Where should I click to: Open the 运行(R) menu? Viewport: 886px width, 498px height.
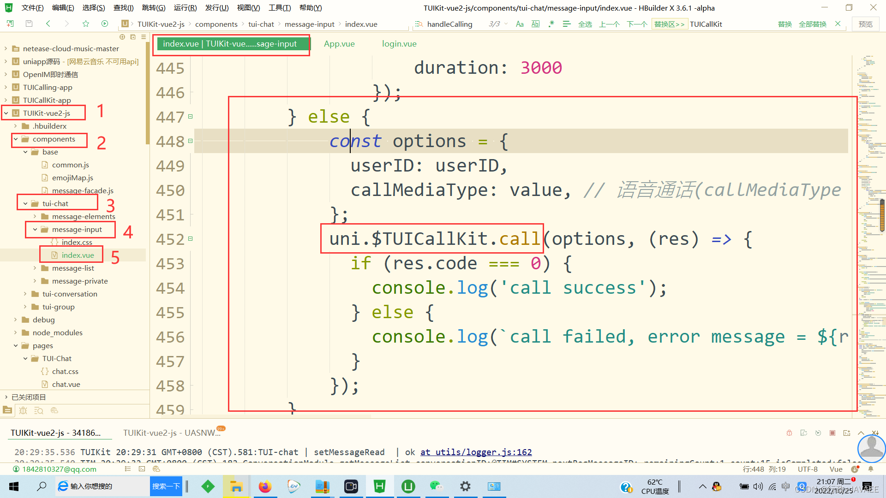[x=185, y=7]
